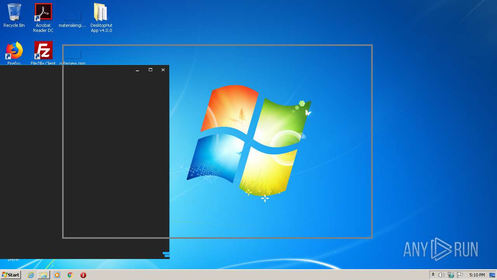Open the DesktopHut App v4.0.0 folder
Screen dimensions: 497x280
tap(101, 18)
